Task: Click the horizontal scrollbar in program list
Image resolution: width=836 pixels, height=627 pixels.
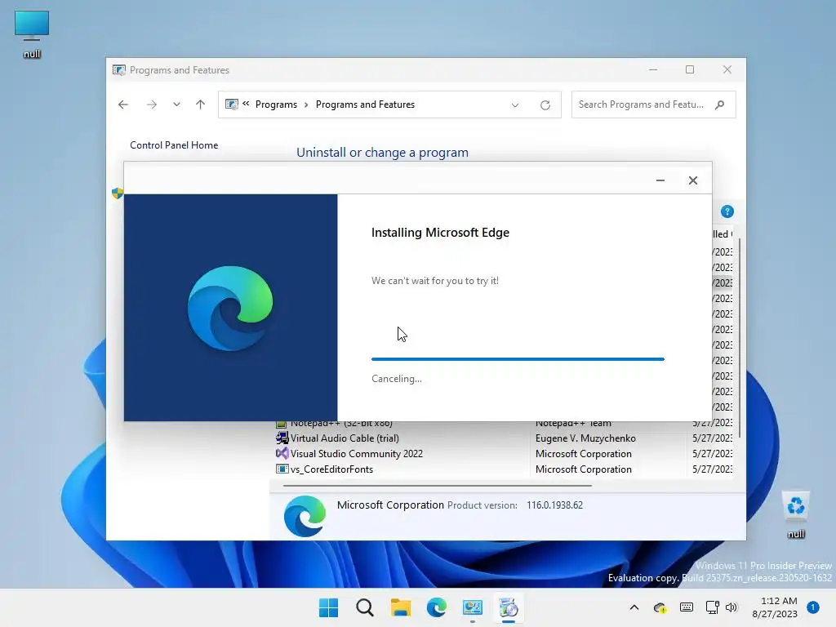Action: pyautogui.click(x=438, y=486)
